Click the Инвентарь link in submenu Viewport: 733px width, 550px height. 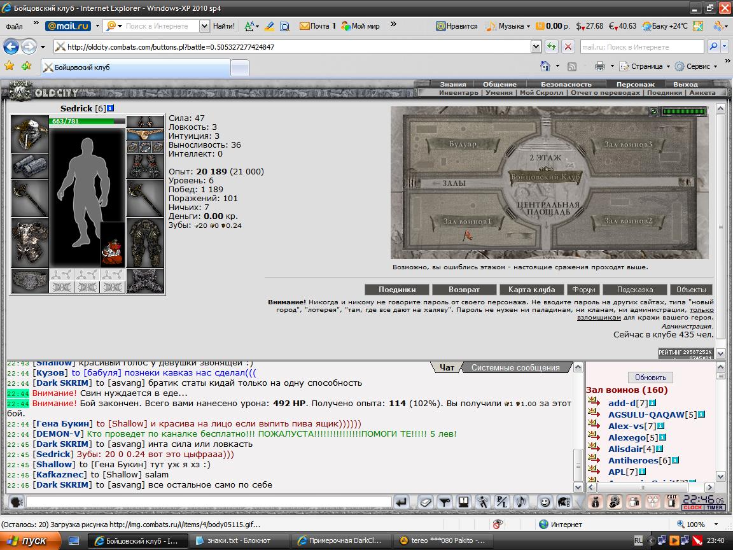(x=459, y=92)
